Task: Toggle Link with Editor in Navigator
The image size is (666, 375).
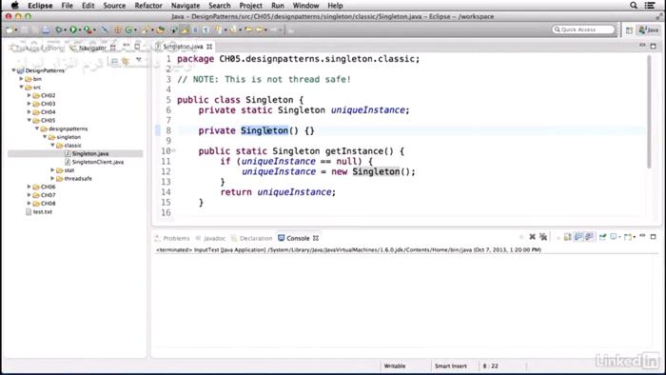Action: pyautogui.click(x=125, y=61)
